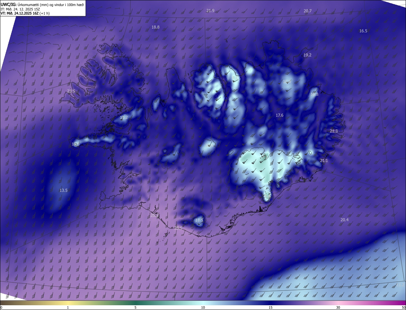Click the 13.5 value over the ocean
Viewport: 406px width, 310px height.
[63, 190]
